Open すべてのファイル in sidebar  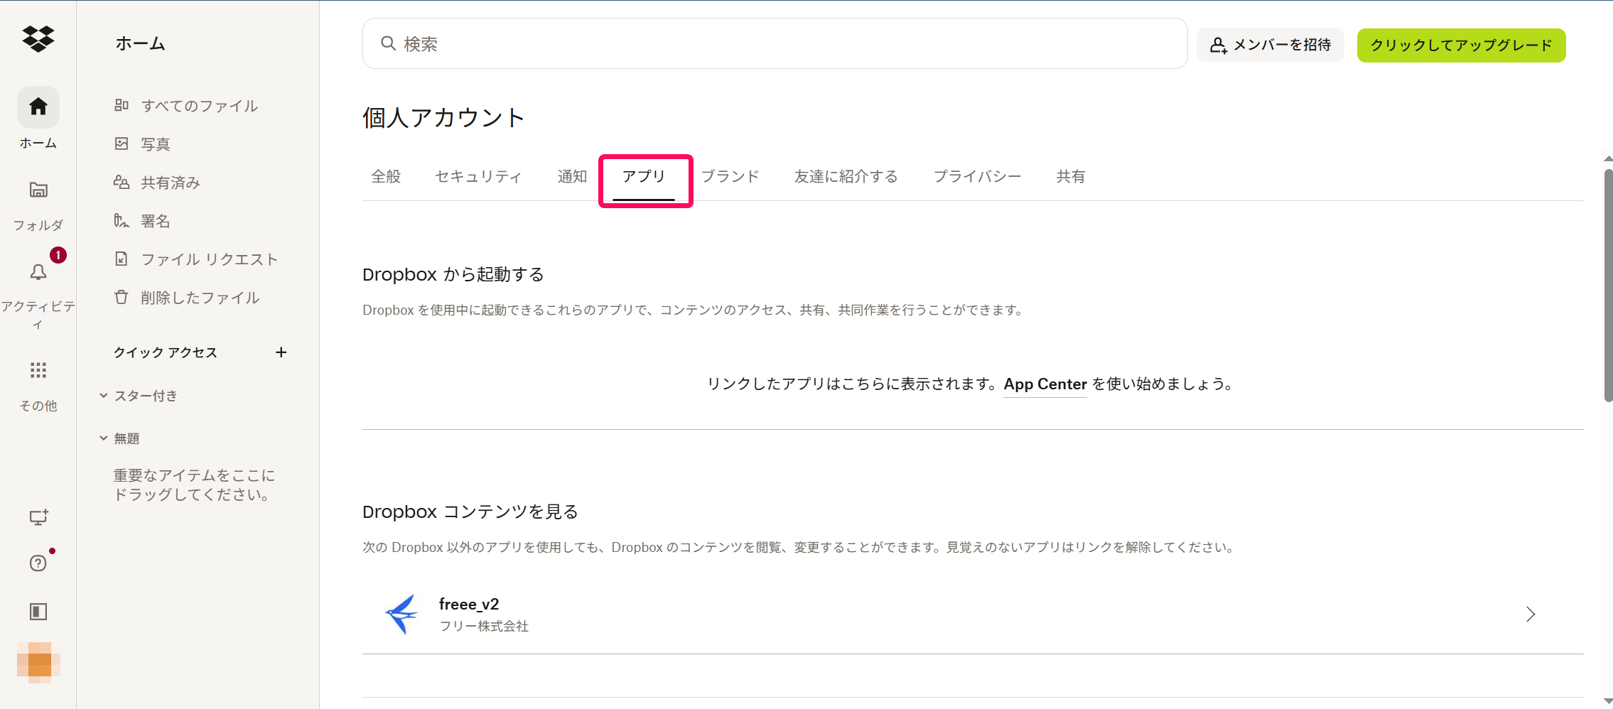pyautogui.click(x=198, y=105)
